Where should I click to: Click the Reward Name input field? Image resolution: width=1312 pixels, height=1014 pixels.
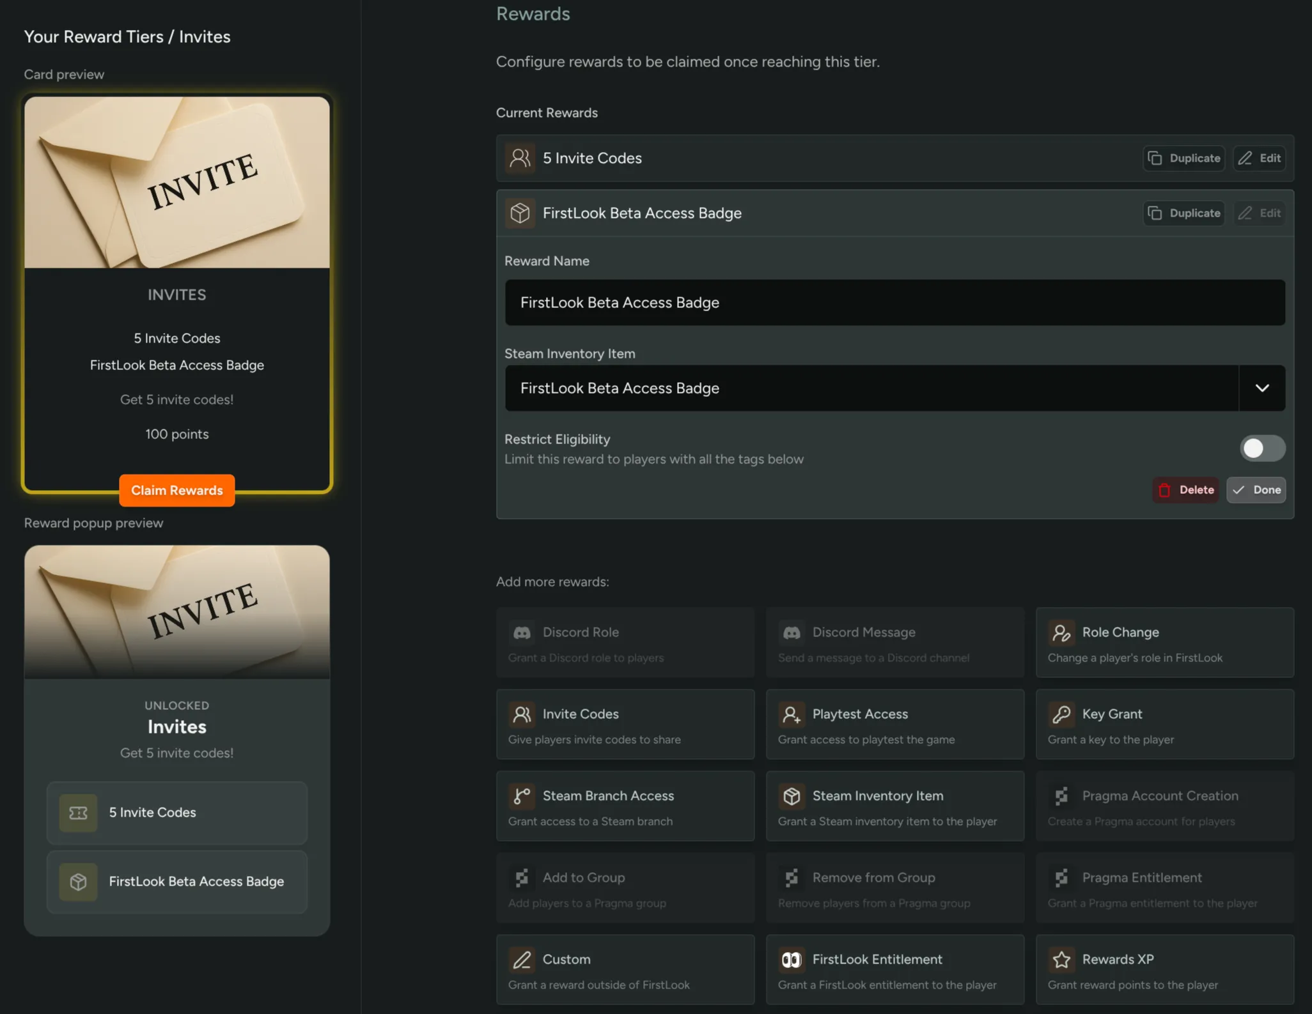(894, 302)
